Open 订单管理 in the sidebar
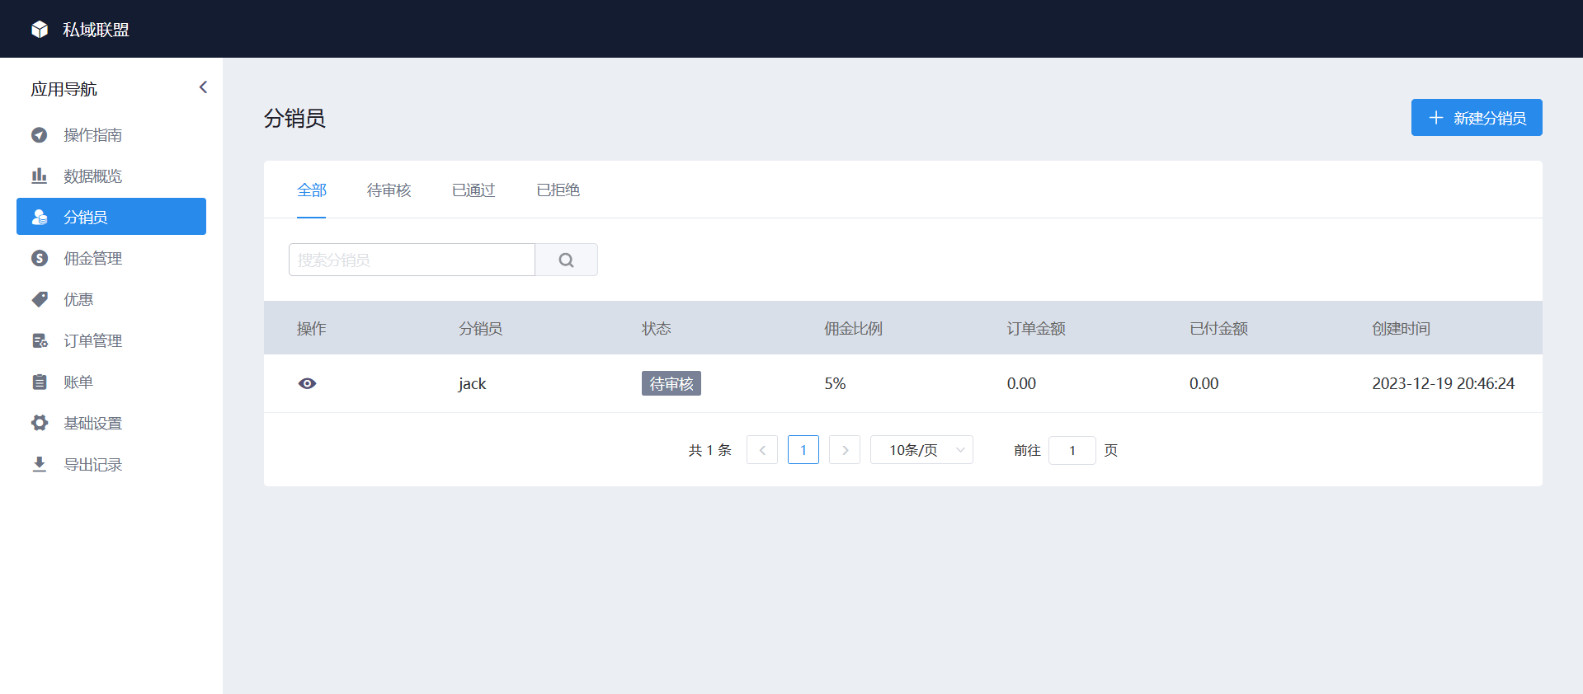Screen dimensions: 1583x694 111,340
